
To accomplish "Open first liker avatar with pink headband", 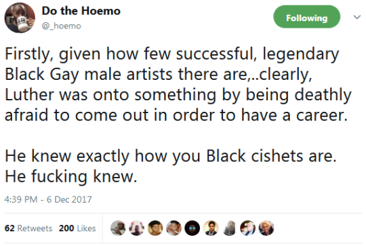I will coord(118,228).
